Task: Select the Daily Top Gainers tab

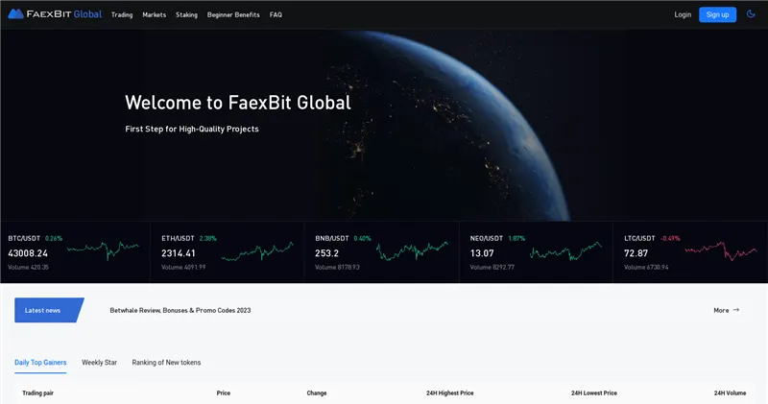Action: [40, 363]
